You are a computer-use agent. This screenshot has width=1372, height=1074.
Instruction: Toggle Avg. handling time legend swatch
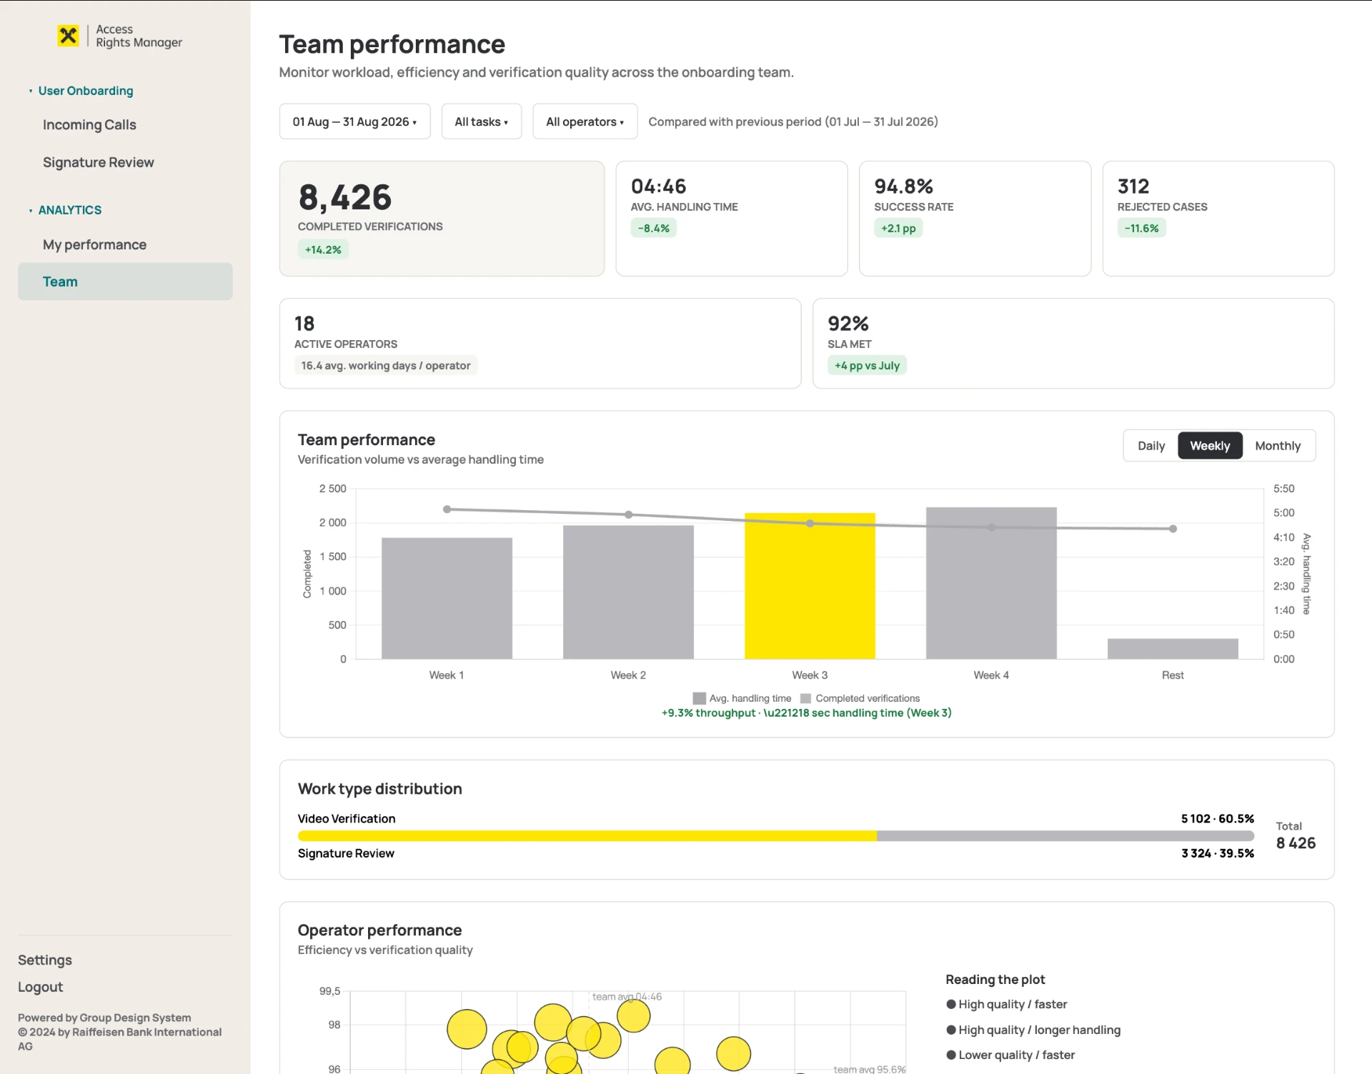pos(699,698)
